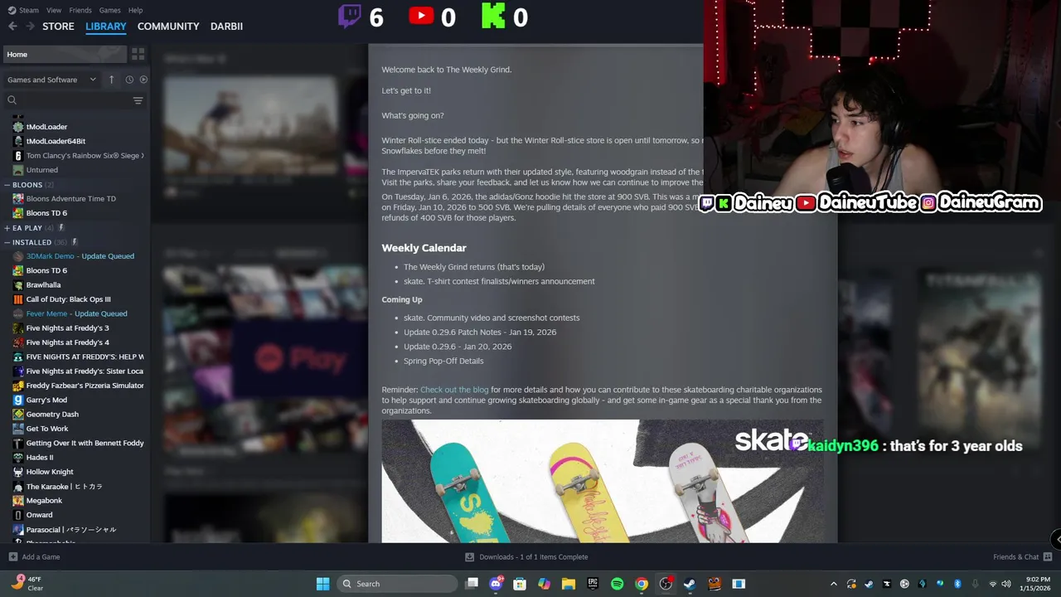Open the Friends menu
Image resolution: width=1061 pixels, height=597 pixels.
pyautogui.click(x=80, y=10)
